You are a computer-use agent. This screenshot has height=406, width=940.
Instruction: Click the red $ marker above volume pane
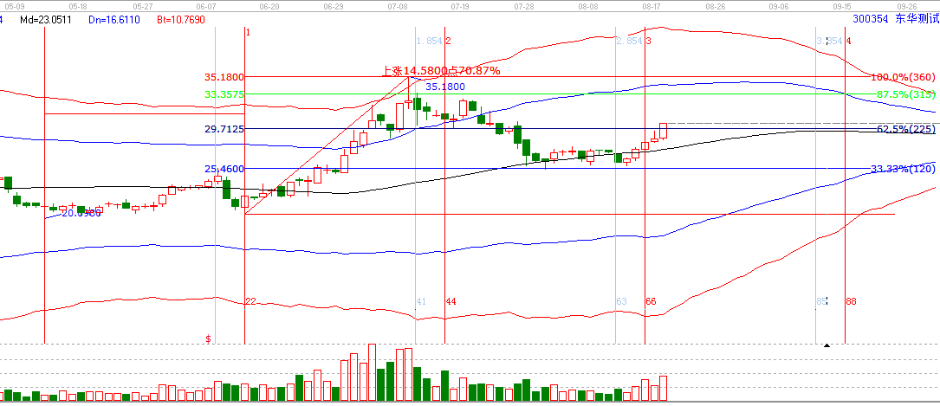[x=208, y=339]
